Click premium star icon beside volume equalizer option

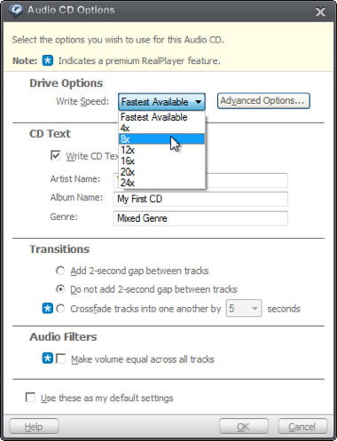[x=48, y=358]
